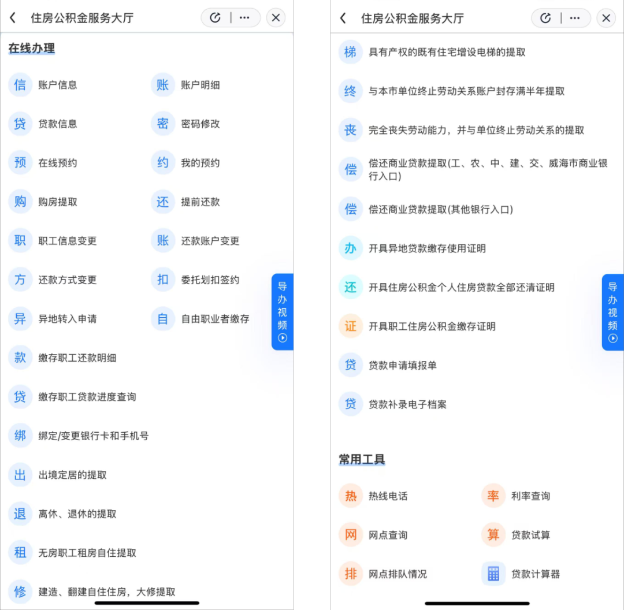624x610 pixels.
Task: Tap the 梯 elevator withdrawal icon
Action: [350, 52]
